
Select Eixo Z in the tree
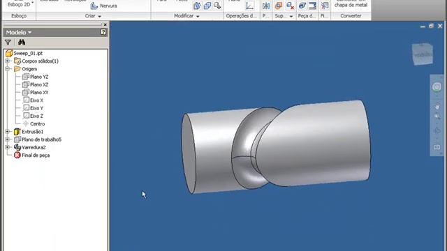(36, 116)
